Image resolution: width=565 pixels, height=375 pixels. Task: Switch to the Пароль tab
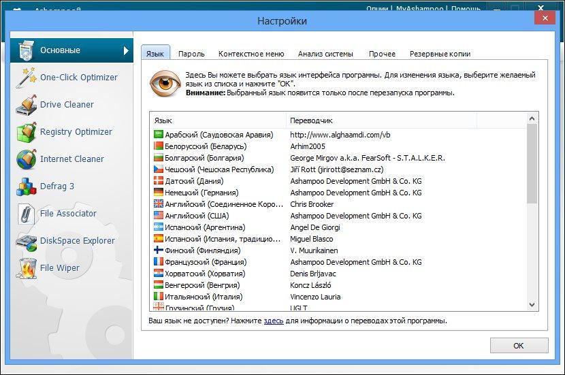point(191,54)
